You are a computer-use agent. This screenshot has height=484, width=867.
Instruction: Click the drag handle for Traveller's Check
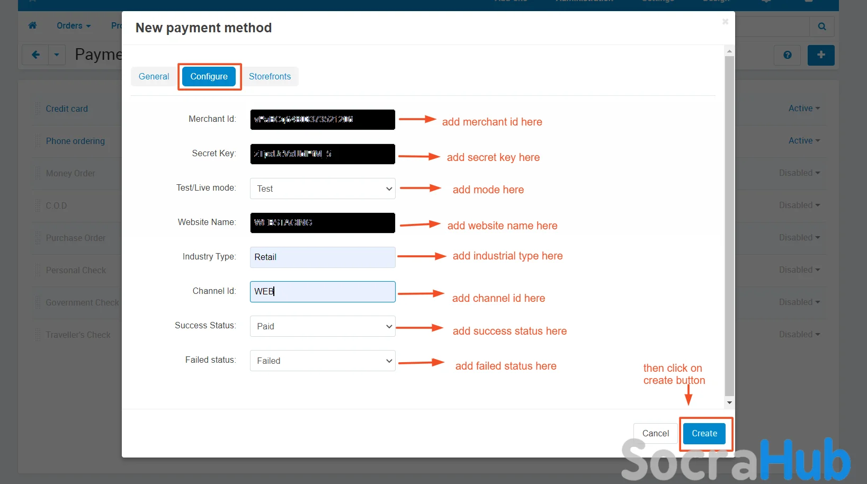pos(38,335)
